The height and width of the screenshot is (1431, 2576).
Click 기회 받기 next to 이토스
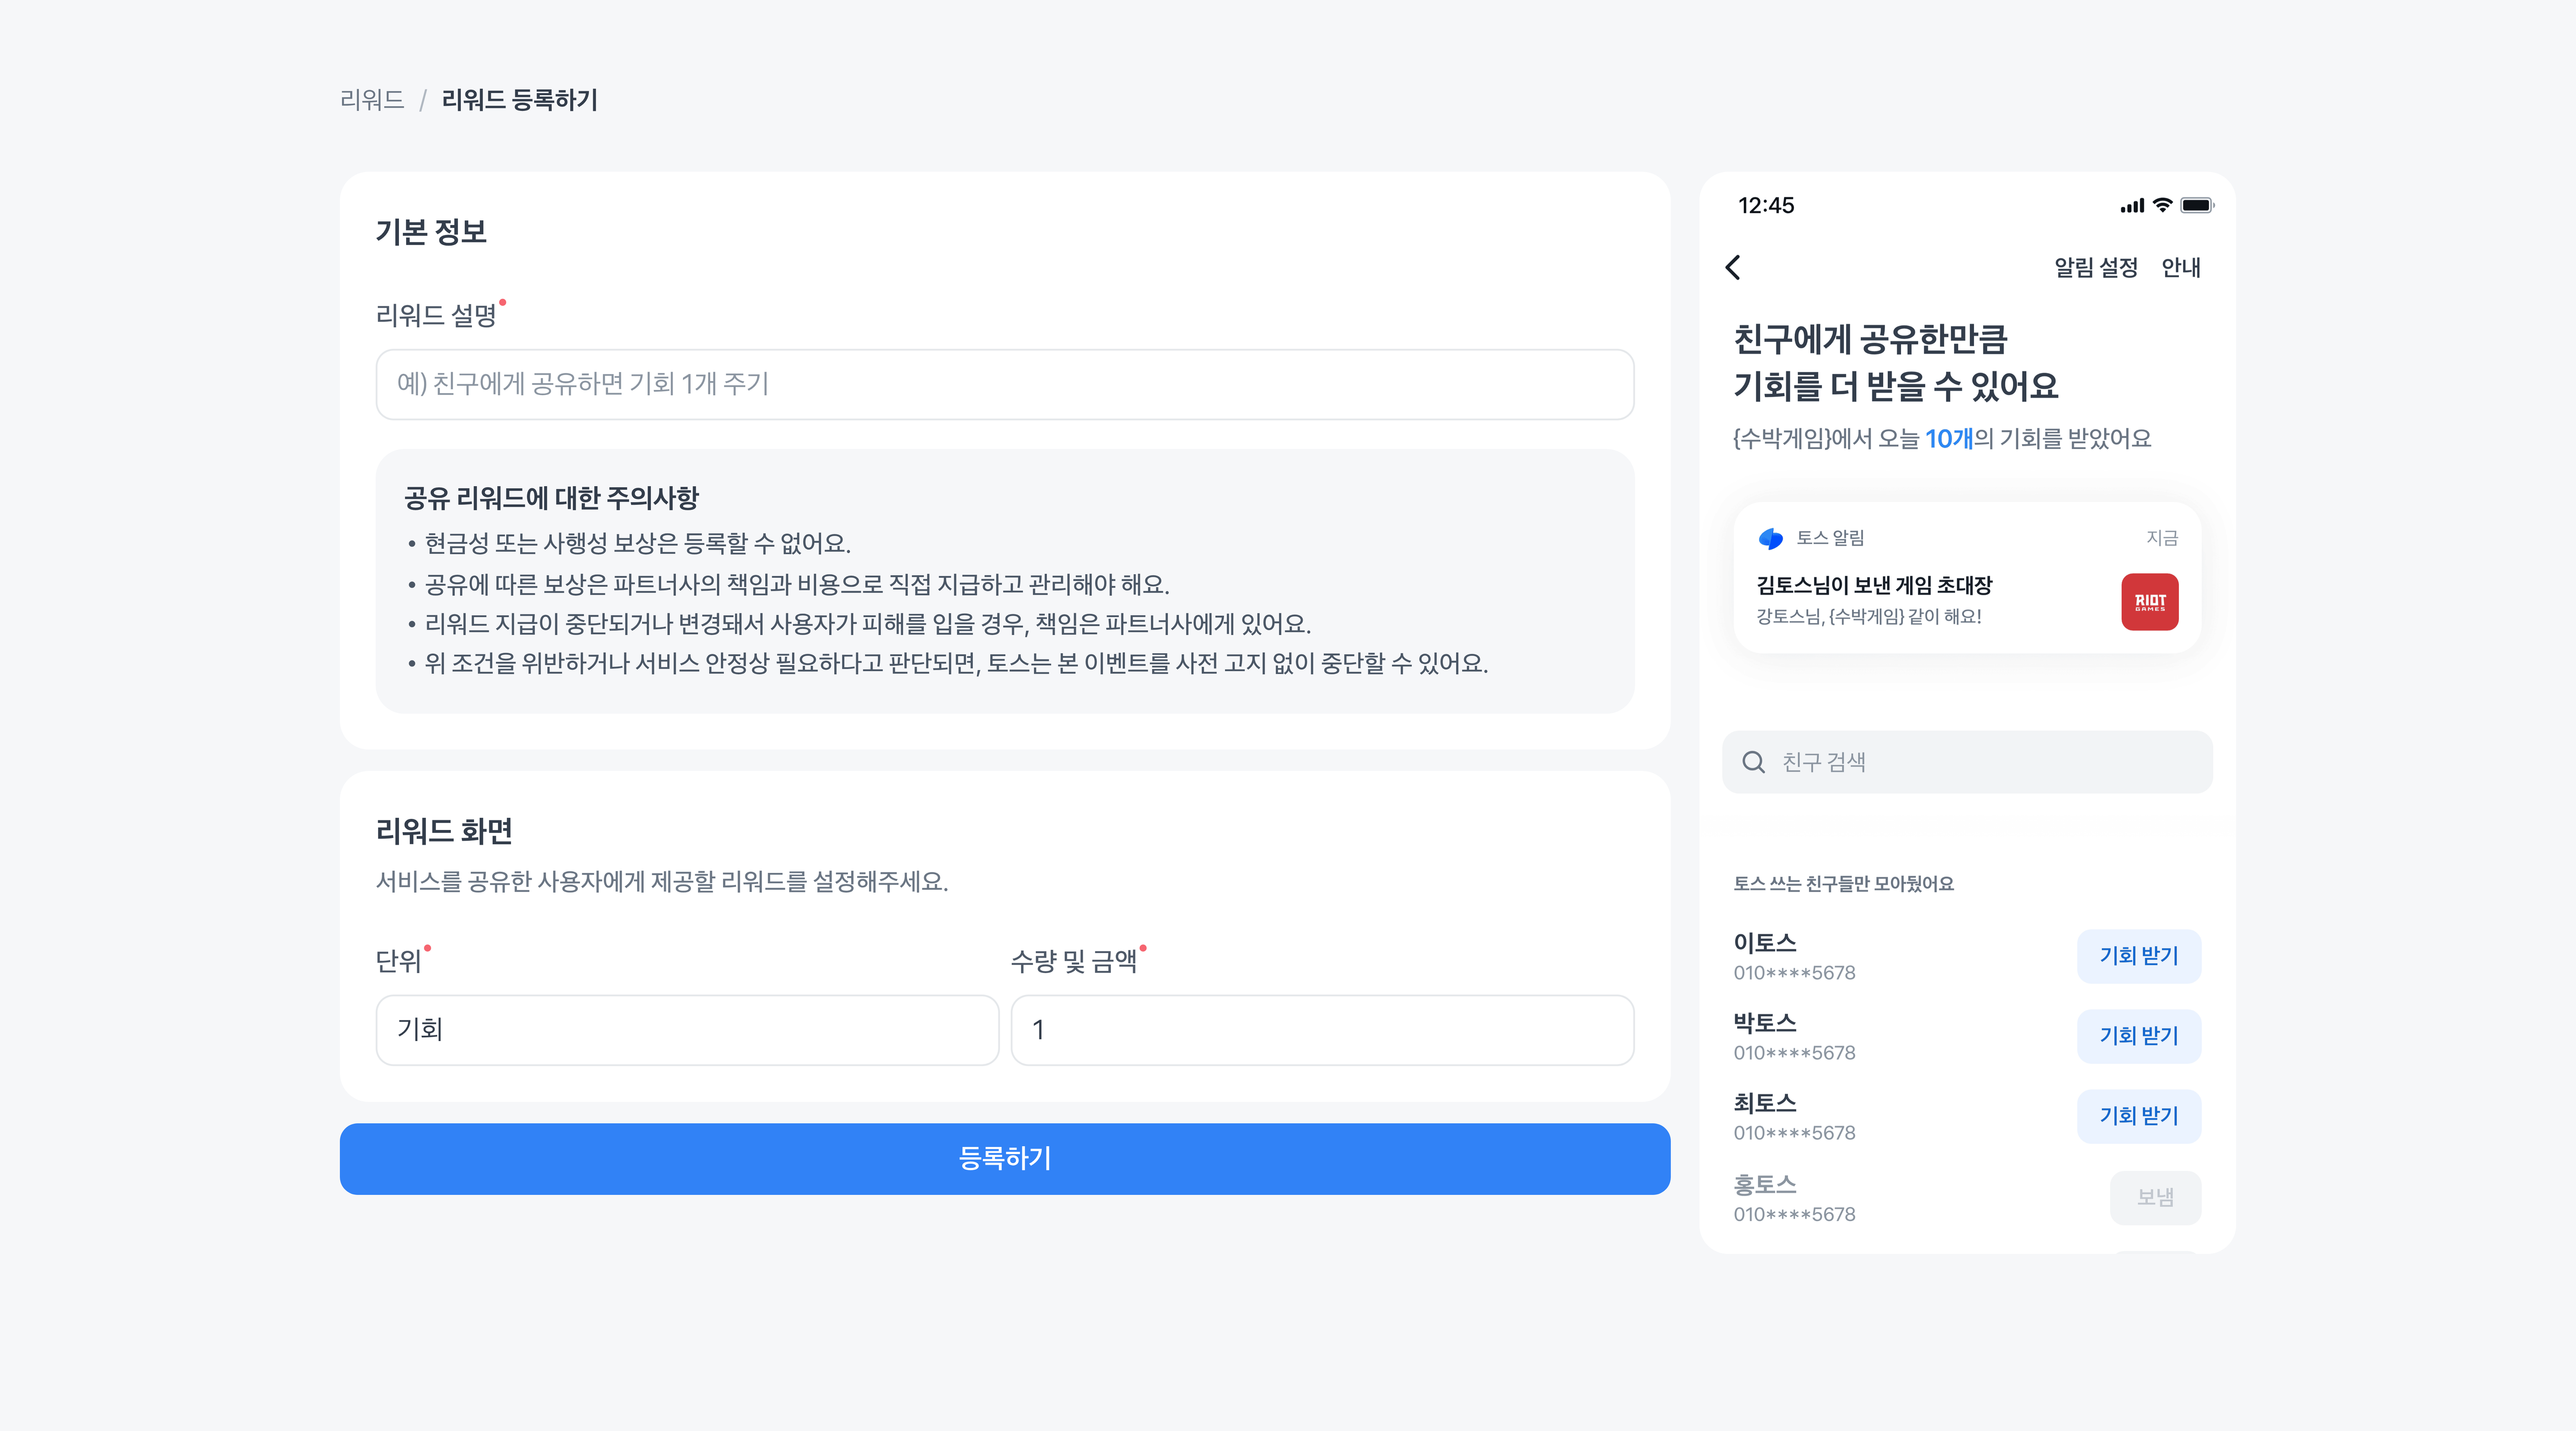coord(2138,956)
